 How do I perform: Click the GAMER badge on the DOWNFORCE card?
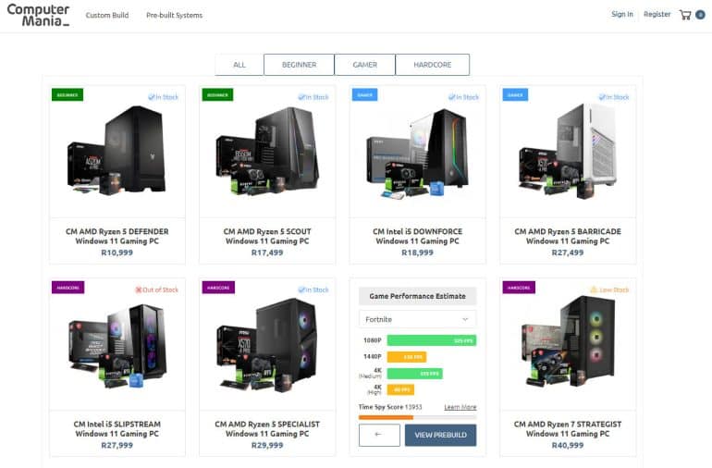[x=364, y=95]
